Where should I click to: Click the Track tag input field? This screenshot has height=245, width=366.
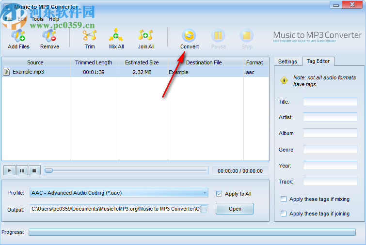coord(330,182)
